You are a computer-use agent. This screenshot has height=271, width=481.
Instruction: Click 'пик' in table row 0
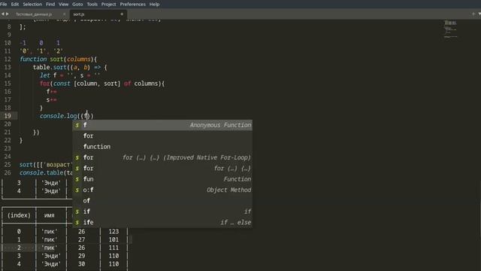click(49, 231)
